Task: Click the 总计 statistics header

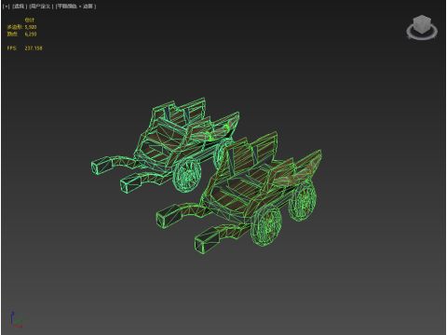Action: [30, 20]
